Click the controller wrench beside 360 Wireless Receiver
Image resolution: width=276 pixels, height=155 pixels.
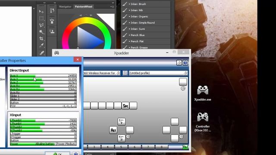click(118, 73)
